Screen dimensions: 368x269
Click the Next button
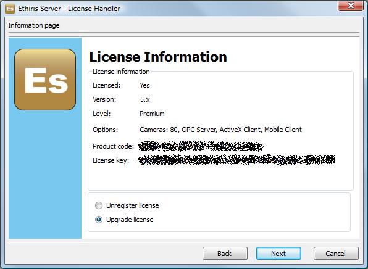coord(278,254)
